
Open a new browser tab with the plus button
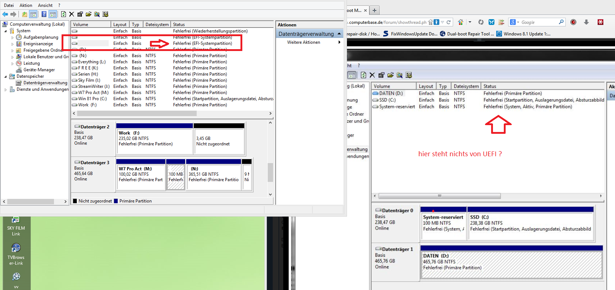(x=375, y=10)
